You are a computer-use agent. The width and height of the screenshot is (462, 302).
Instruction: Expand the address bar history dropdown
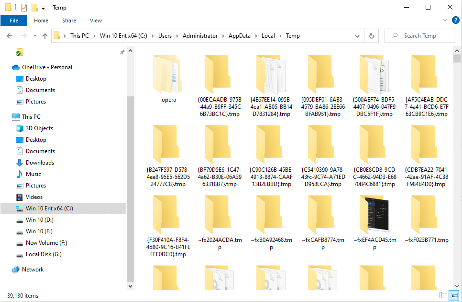pos(357,36)
